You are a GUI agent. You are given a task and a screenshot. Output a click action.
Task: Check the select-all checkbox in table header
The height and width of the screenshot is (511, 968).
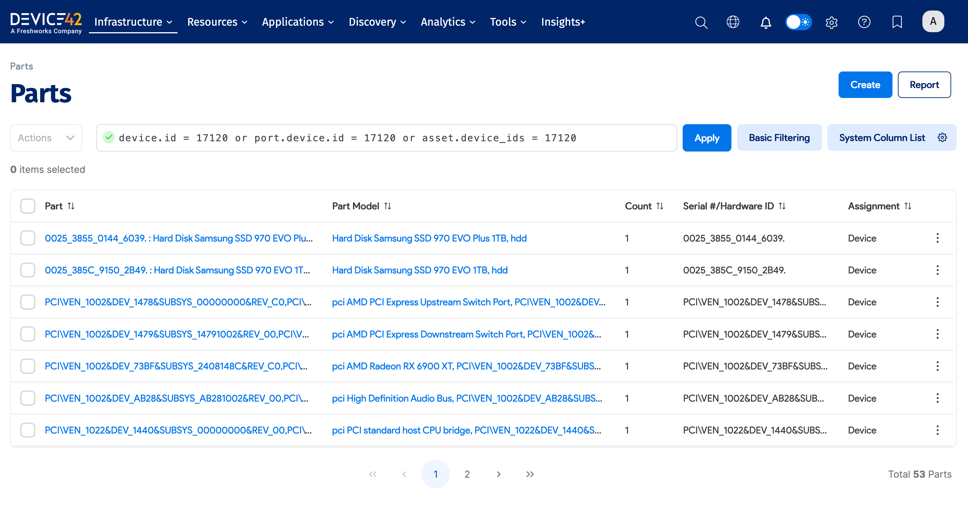click(28, 206)
